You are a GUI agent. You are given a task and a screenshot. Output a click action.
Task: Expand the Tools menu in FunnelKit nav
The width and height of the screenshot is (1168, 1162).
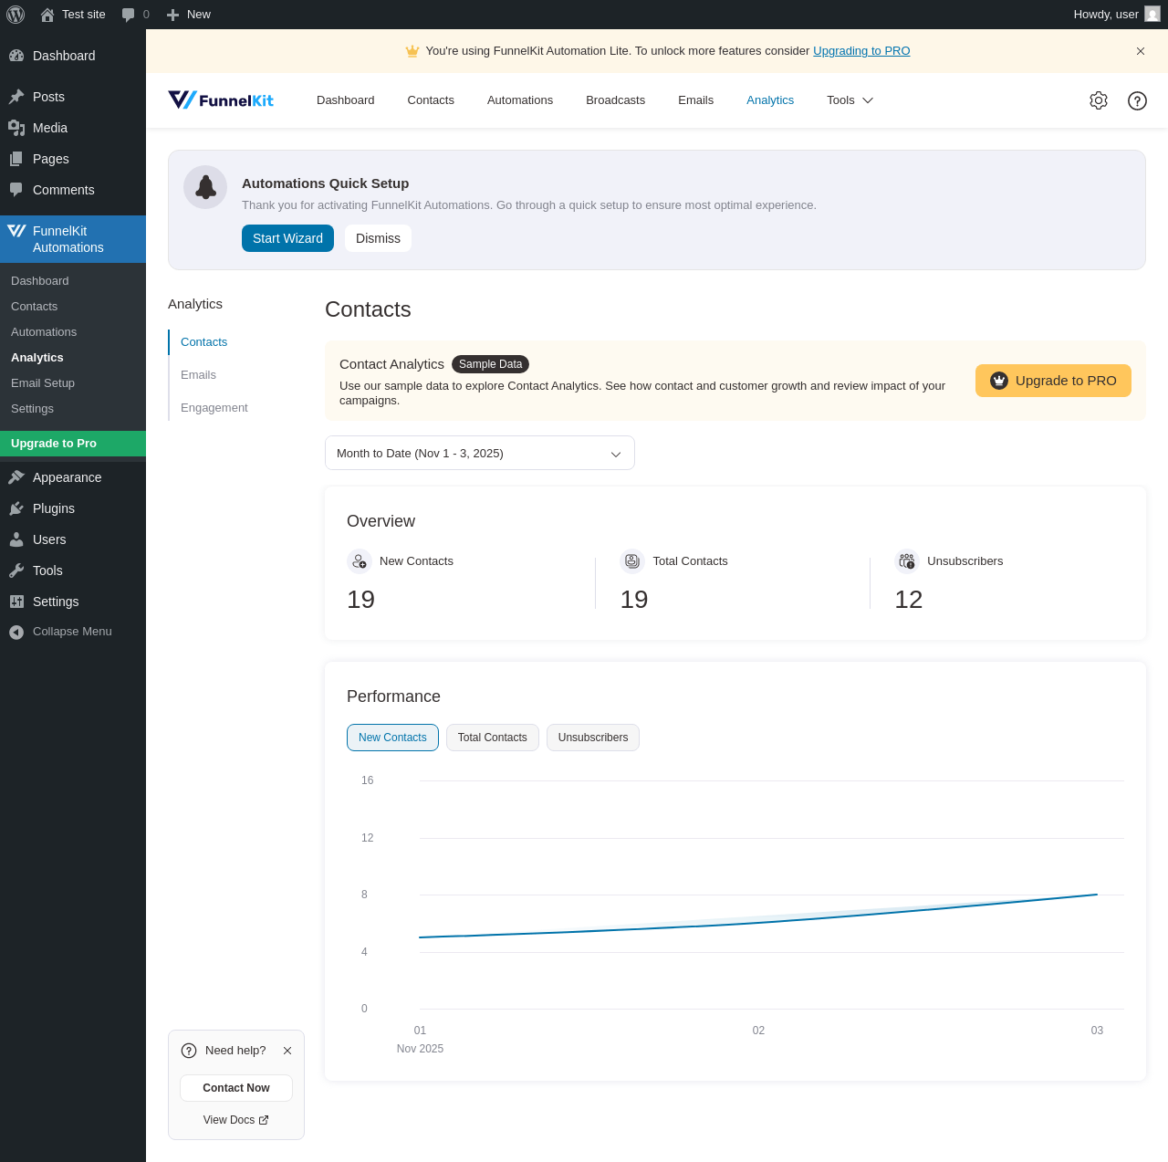(x=850, y=100)
